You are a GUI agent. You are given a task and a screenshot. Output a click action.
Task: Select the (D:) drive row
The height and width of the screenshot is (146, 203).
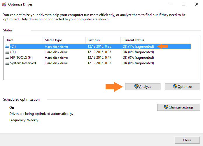pos(98,52)
